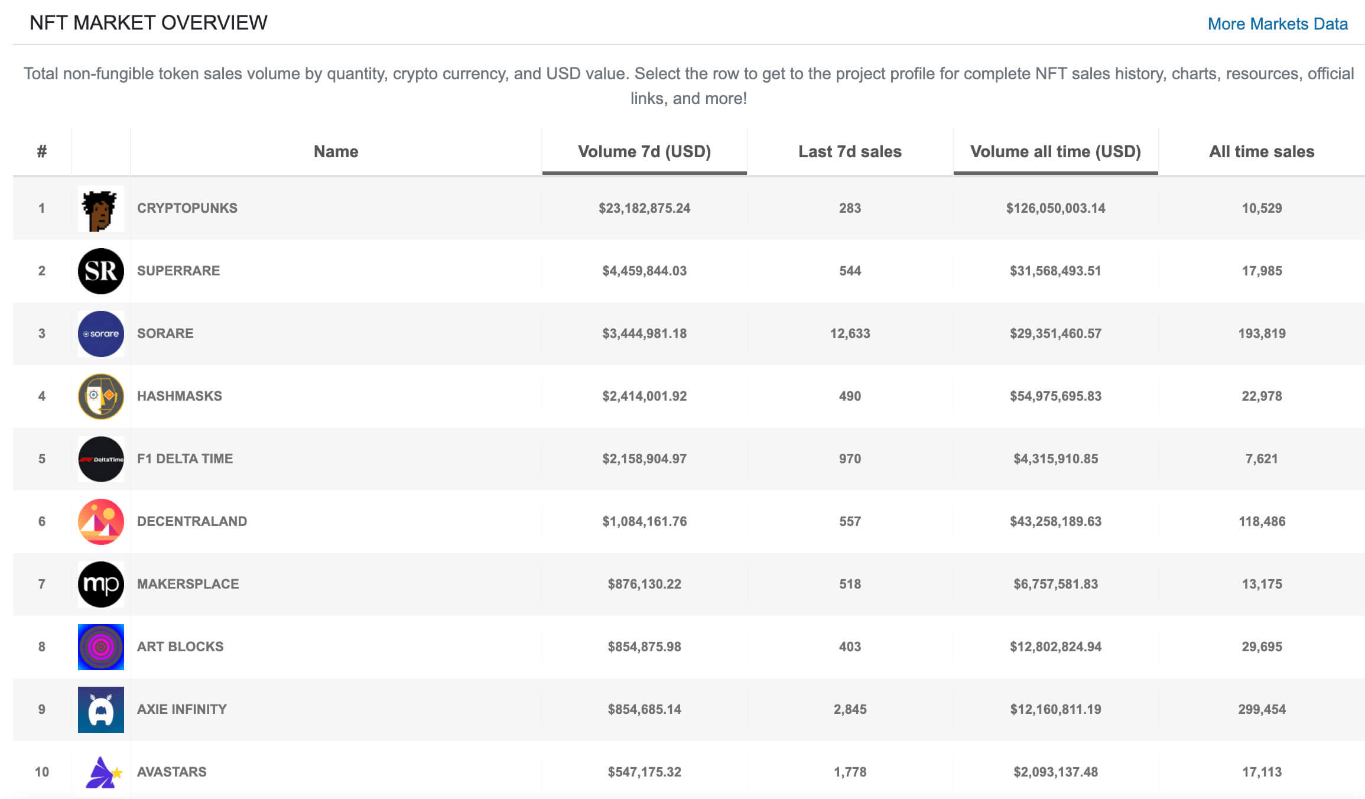Sort table by Last 7d sales header
Viewport: 1365px width, 799px height.
[x=850, y=152]
